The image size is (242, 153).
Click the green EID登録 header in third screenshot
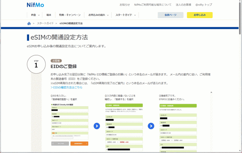[178, 106]
